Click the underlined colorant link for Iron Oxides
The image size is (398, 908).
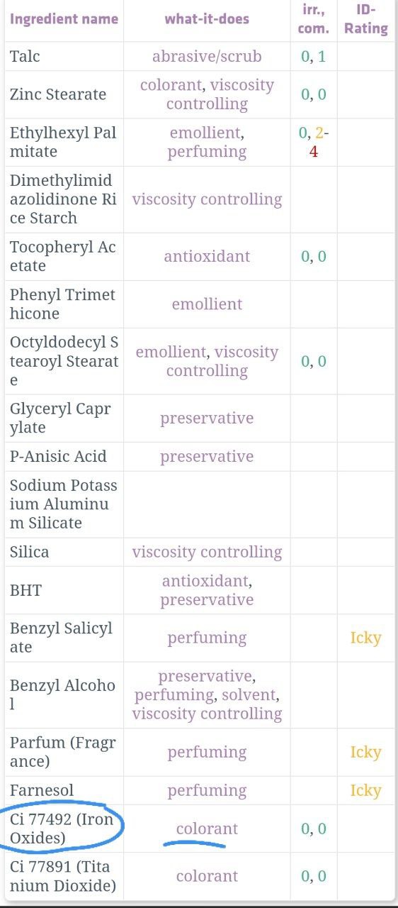[x=207, y=829]
